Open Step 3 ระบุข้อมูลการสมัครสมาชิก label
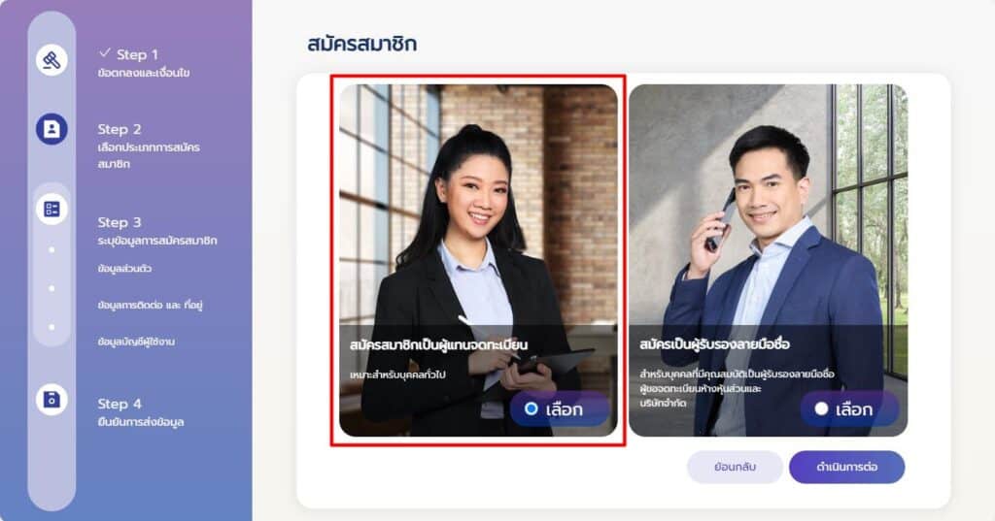Screen dimensions: 995x521 157,241
